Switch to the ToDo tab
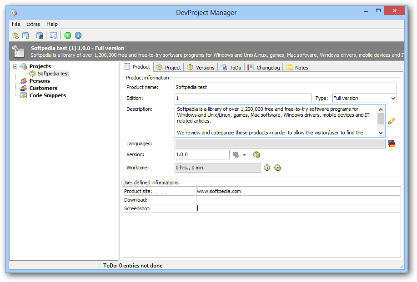The width and height of the screenshot is (417, 282). [x=231, y=68]
